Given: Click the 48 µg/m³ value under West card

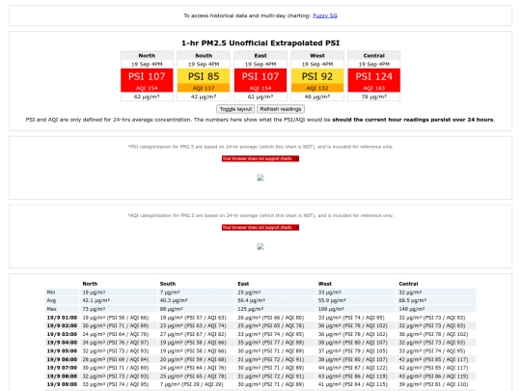Looking at the screenshot, I should pyautogui.click(x=317, y=97).
